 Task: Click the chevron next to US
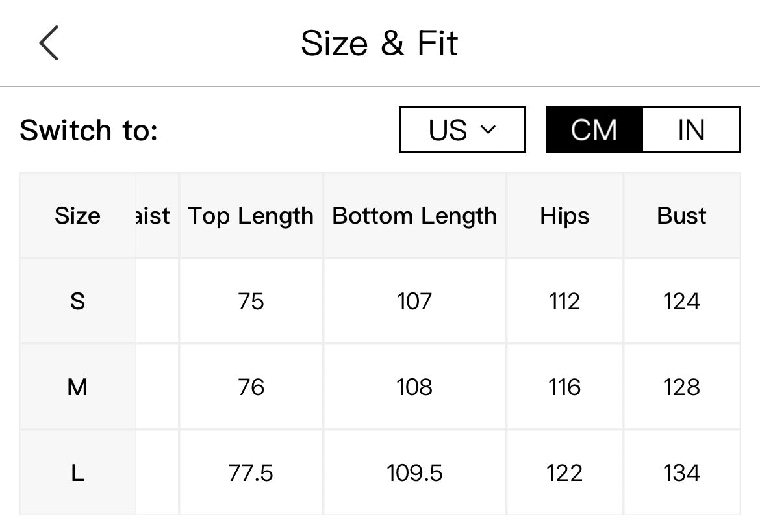click(x=488, y=129)
